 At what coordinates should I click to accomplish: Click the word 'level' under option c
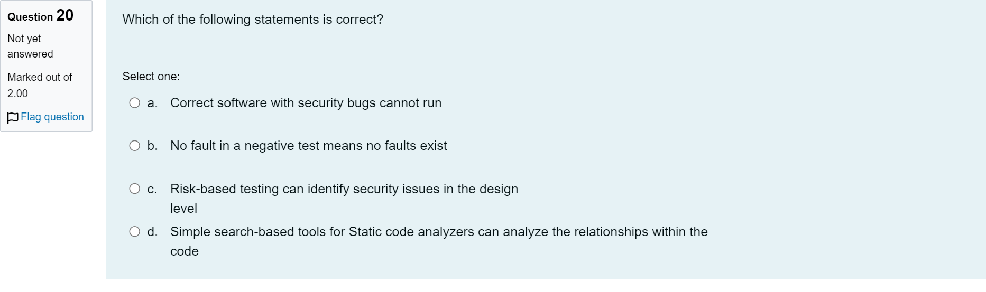pos(183,209)
